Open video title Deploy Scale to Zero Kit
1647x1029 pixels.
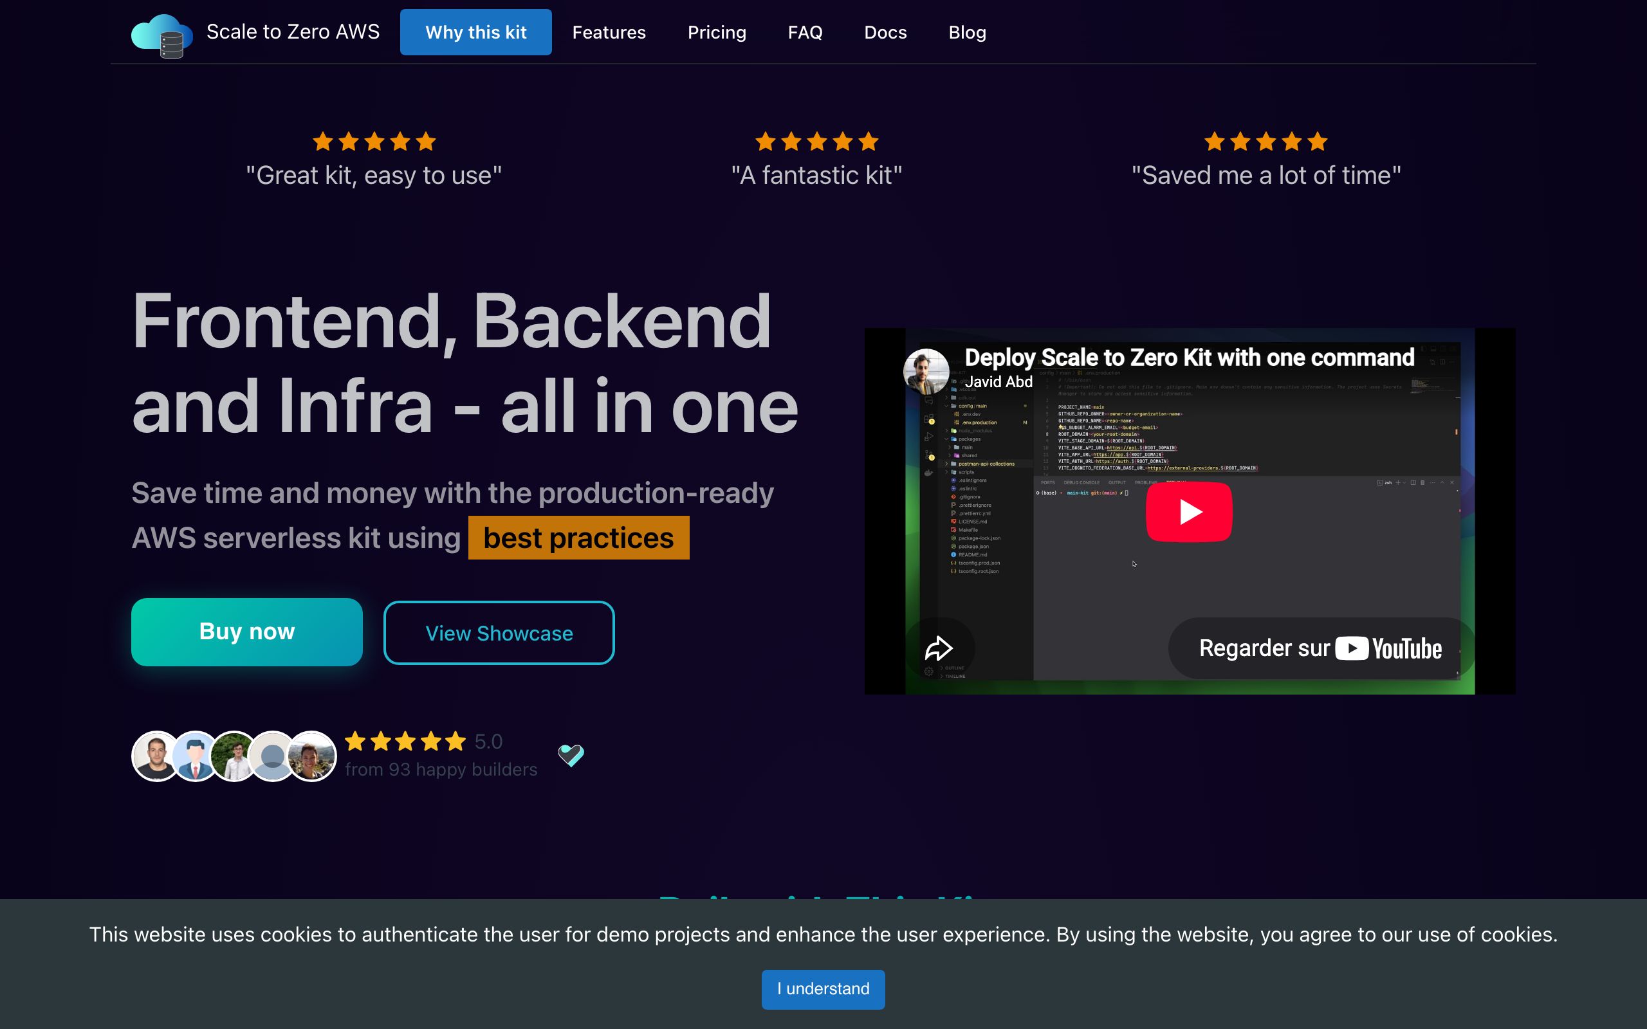click(x=1189, y=358)
